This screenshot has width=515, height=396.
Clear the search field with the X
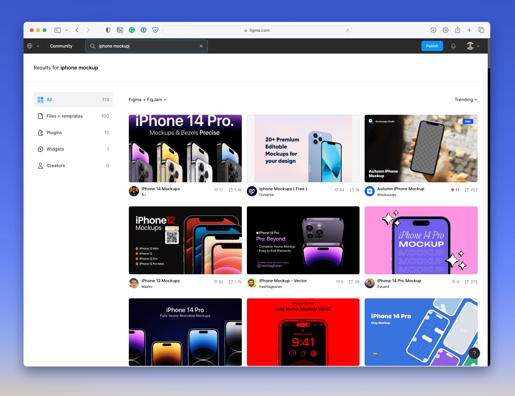point(201,46)
